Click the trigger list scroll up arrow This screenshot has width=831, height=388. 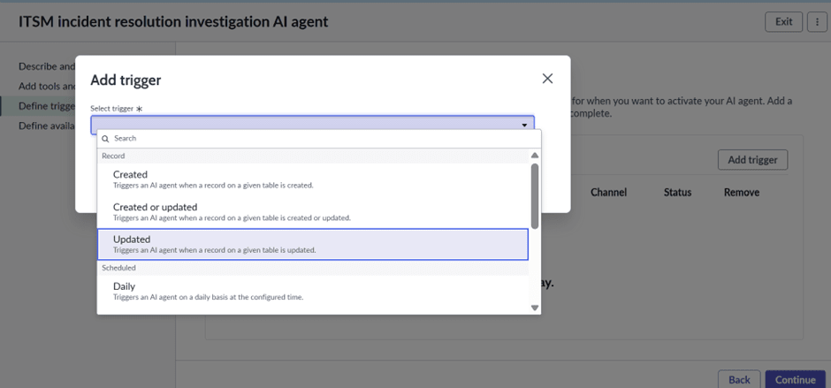pos(535,156)
